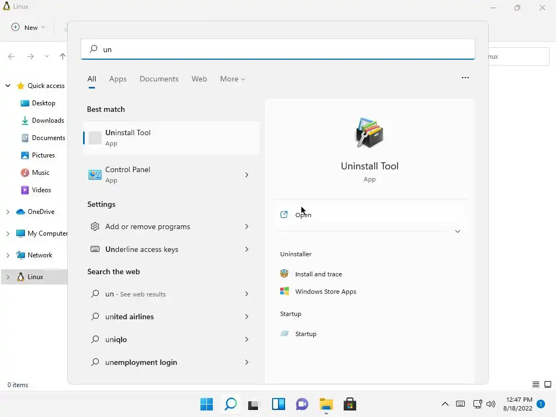Expand Add or remove programs chevron
The image size is (556, 417).
click(247, 226)
